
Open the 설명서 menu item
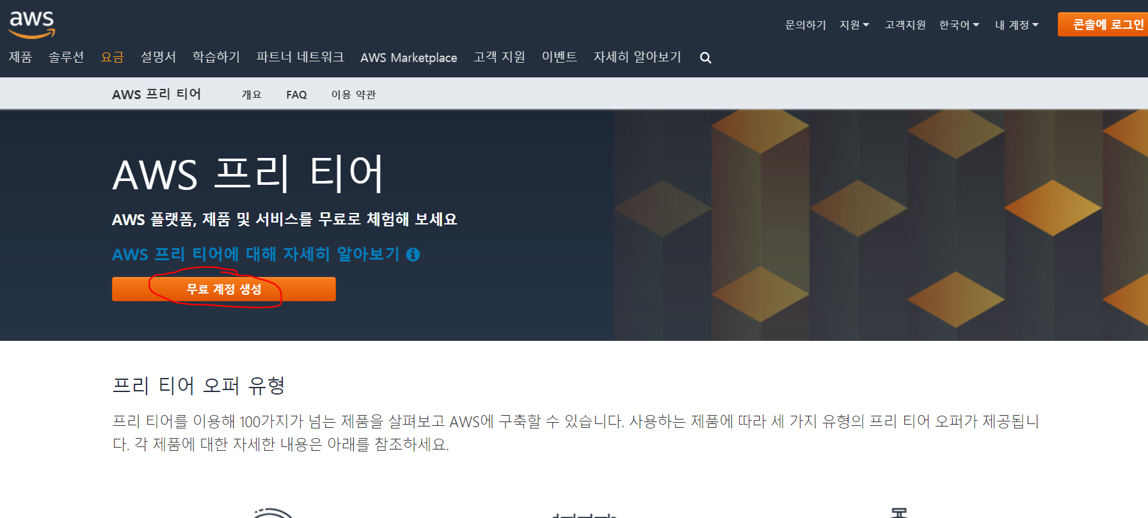(x=158, y=57)
